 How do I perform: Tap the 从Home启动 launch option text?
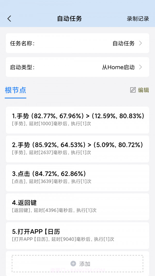click(119, 67)
